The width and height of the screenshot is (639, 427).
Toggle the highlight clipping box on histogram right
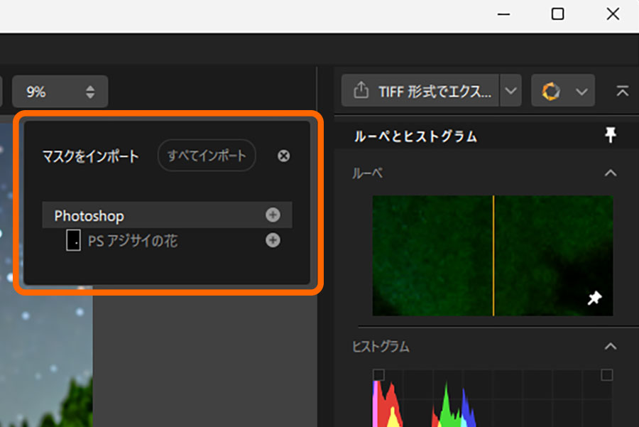[607, 374]
